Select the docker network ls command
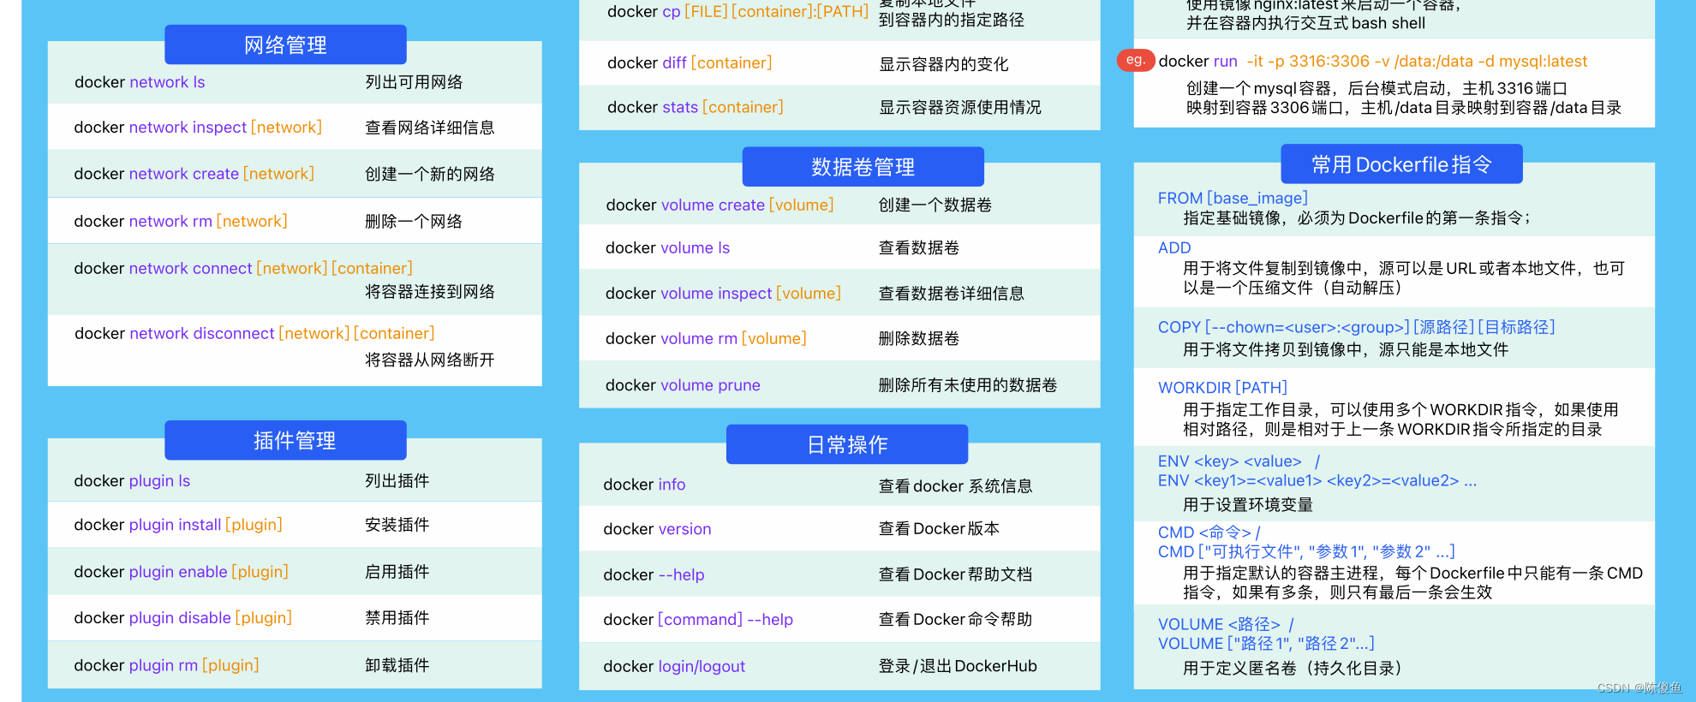 140,82
